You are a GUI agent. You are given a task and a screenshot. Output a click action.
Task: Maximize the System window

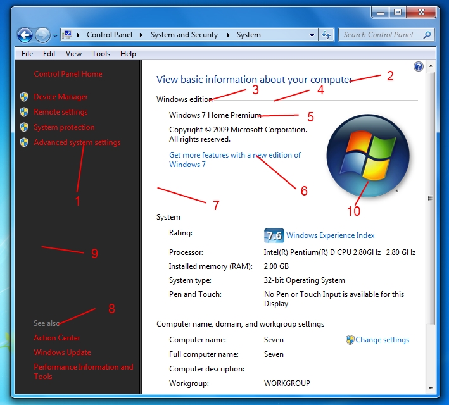point(398,12)
